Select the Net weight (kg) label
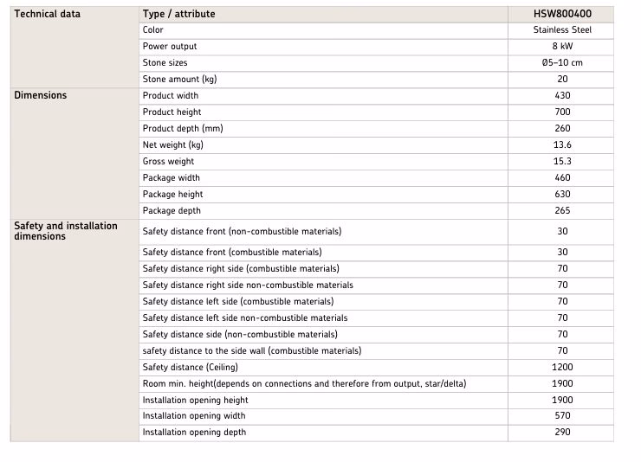The height and width of the screenshot is (462, 641). coord(173,145)
